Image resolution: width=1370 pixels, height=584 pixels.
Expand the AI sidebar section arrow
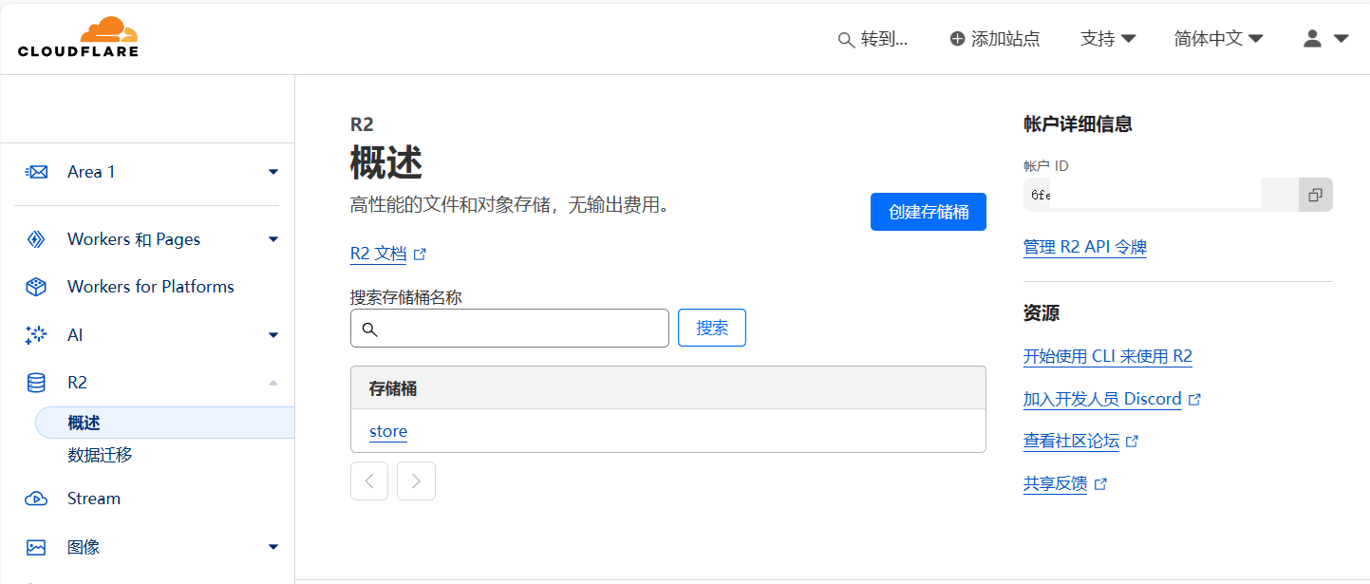point(273,335)
